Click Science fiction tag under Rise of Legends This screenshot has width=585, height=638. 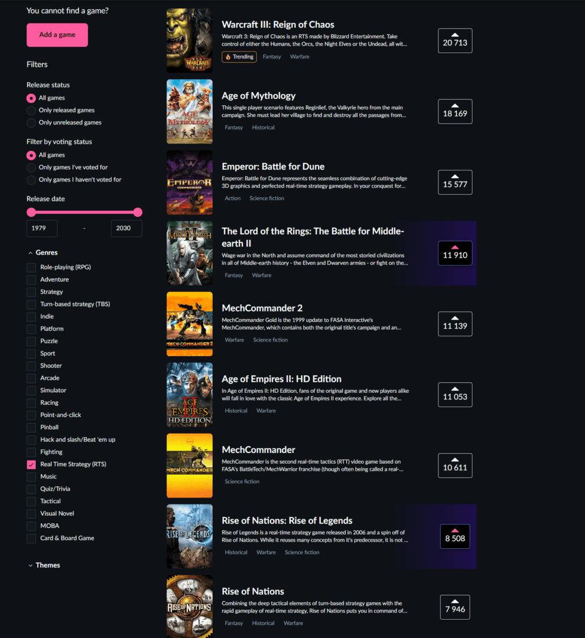coord(302,552)
